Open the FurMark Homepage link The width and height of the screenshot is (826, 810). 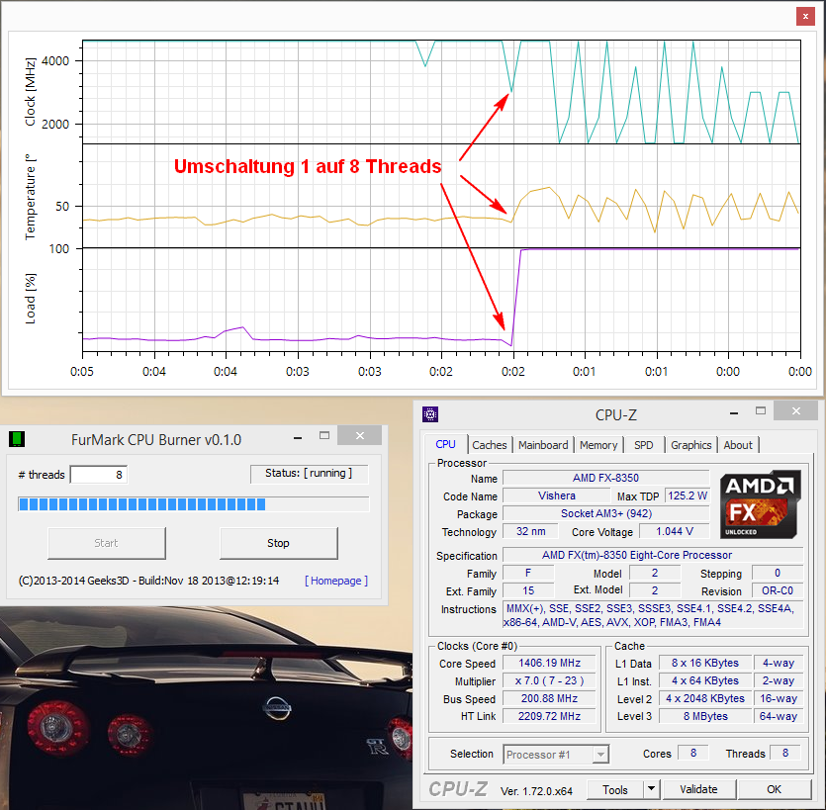pyautogui.click(x=336, y=581)
